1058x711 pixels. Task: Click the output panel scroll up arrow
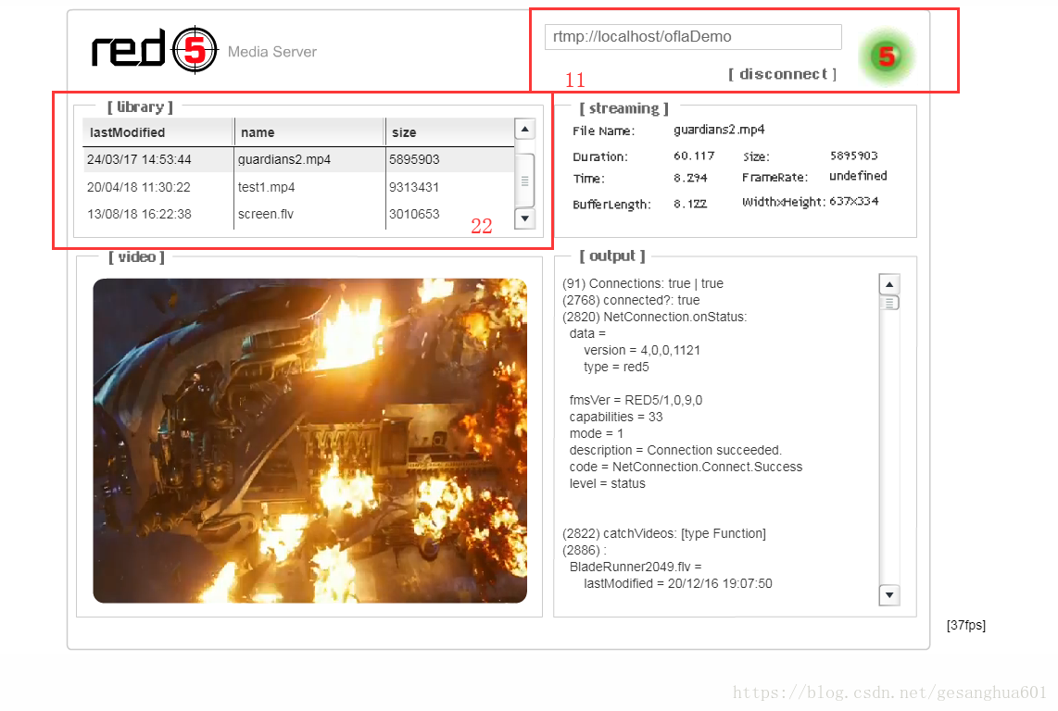click(x=889, y=284)
